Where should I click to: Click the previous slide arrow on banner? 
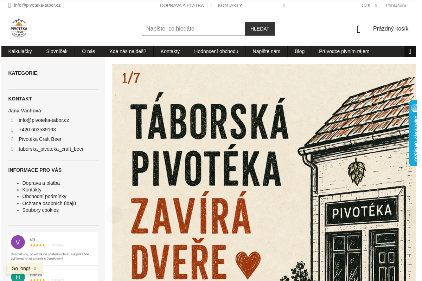(114, 215)
